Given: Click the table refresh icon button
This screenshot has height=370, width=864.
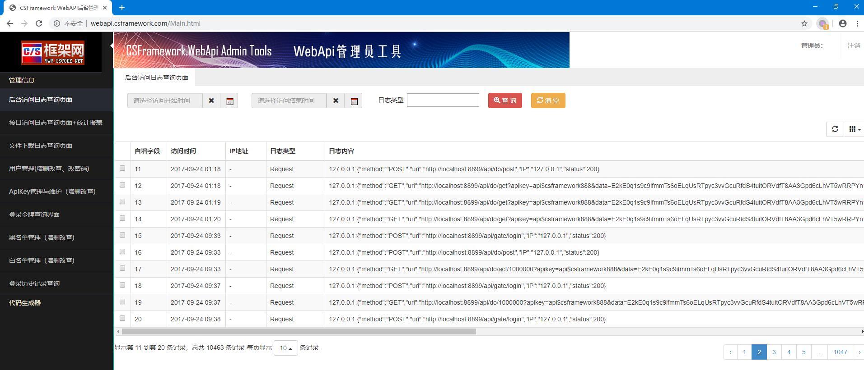Looking at the screenshot, I should pyautogui.click(x=835, y=129).
